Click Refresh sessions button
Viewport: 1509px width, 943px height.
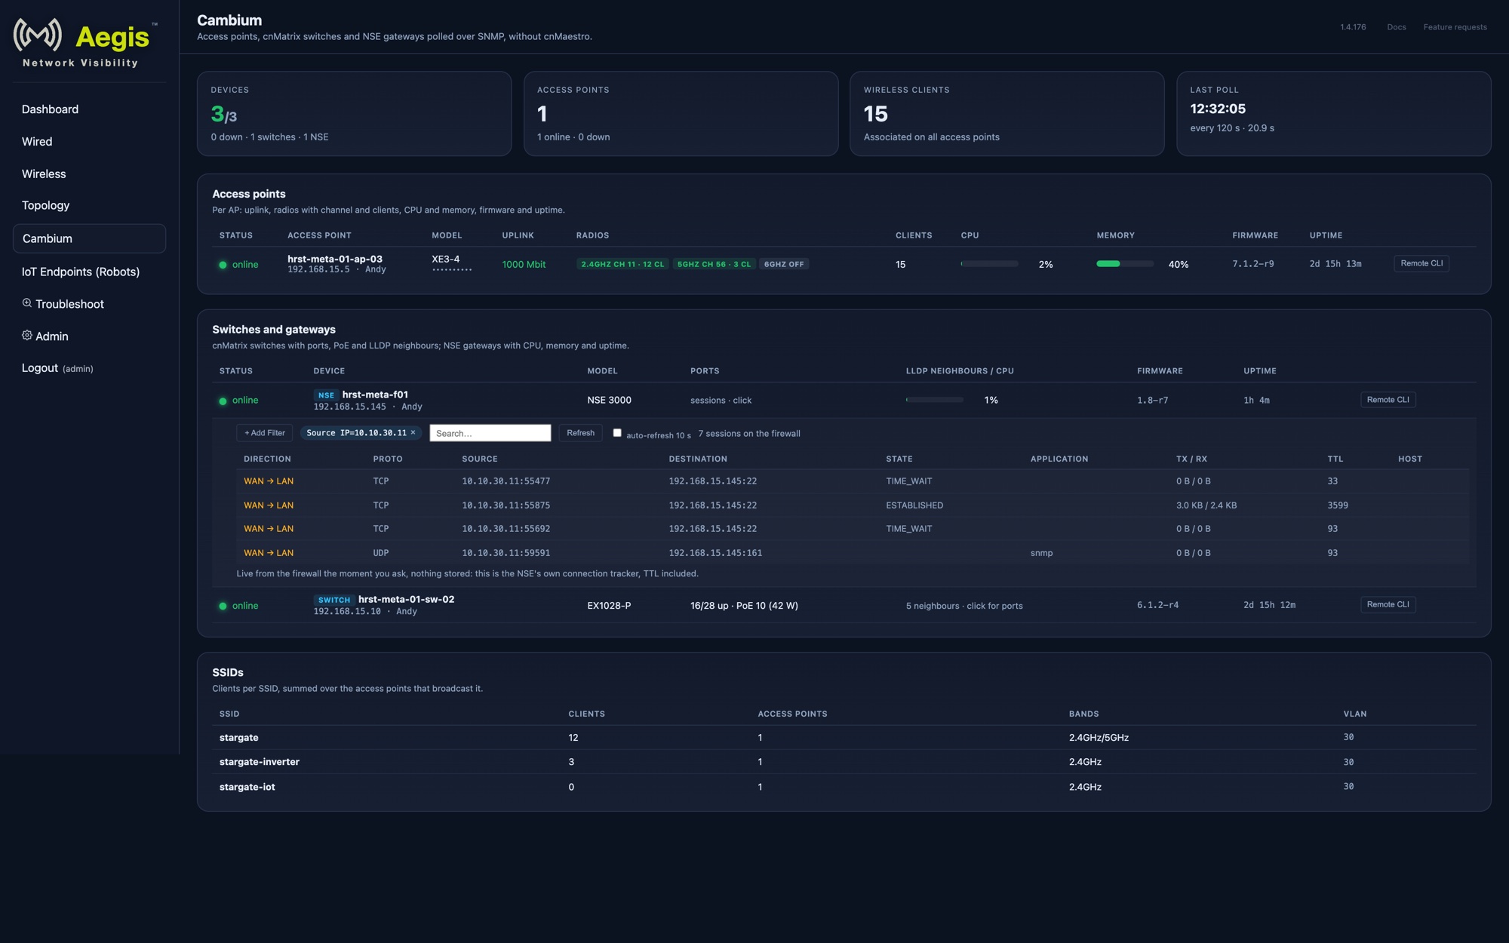[x=580, y=433]
